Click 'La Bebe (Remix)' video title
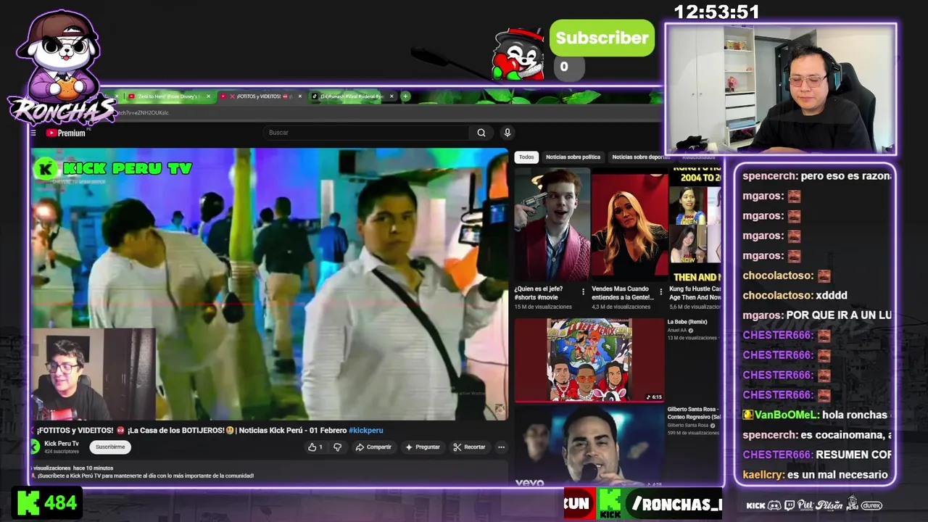 (687, 322)
